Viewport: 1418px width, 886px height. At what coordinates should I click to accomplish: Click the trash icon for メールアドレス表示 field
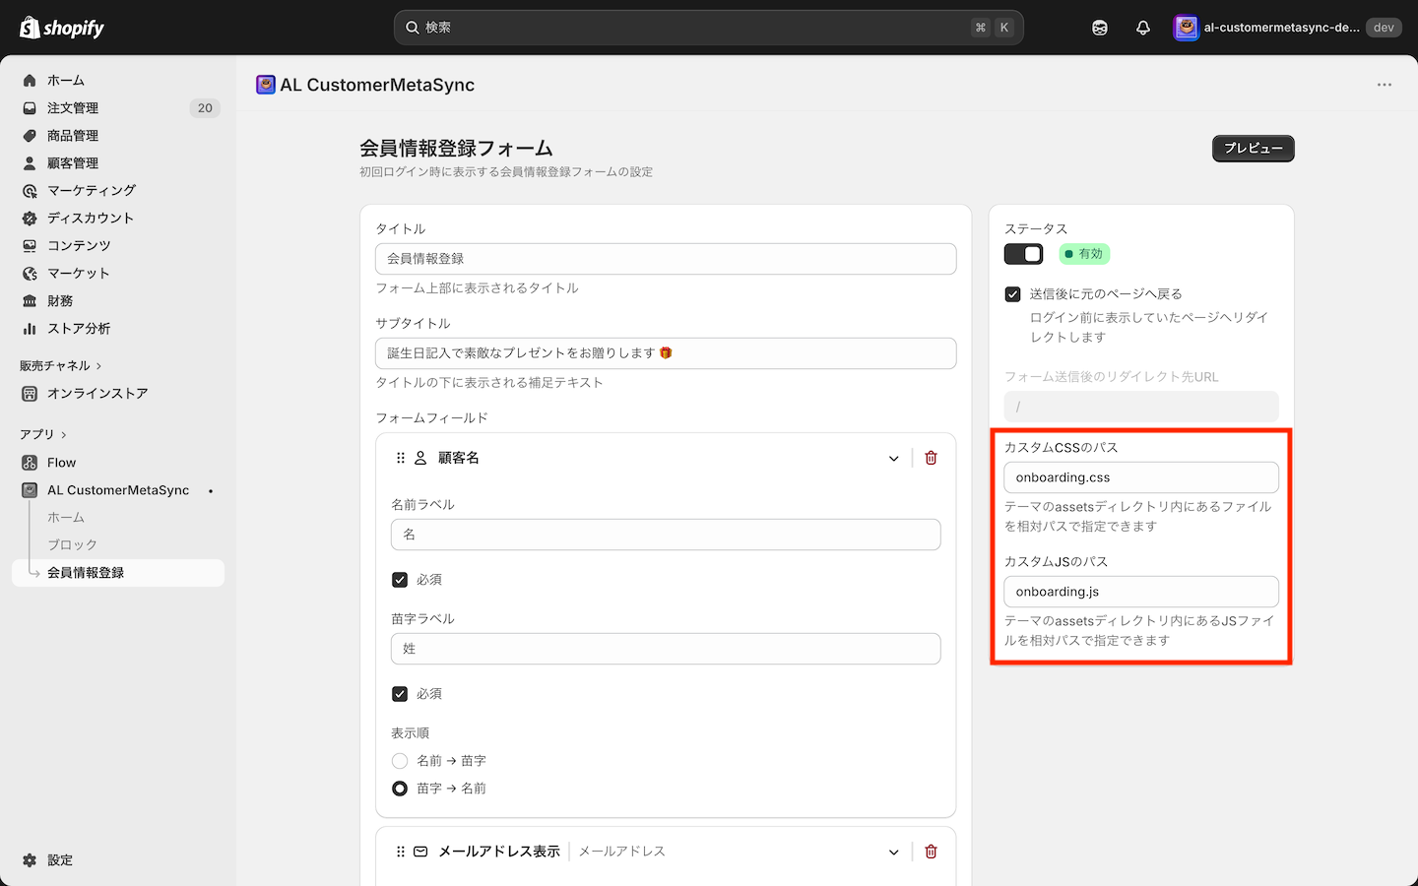[931, 852]
